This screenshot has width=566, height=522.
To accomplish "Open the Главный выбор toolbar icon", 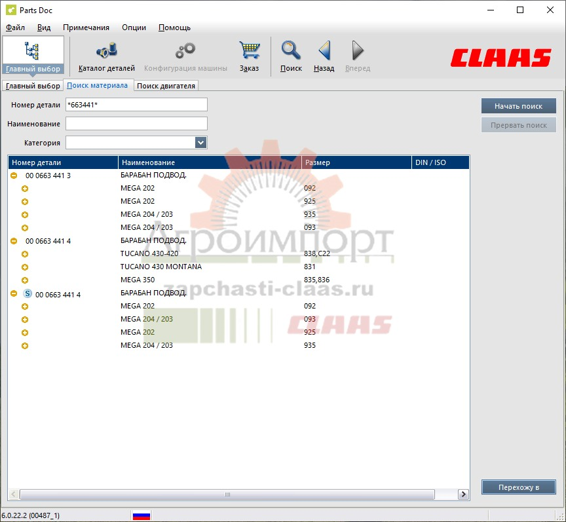I will pyautogui.click(x=33, y=55).
